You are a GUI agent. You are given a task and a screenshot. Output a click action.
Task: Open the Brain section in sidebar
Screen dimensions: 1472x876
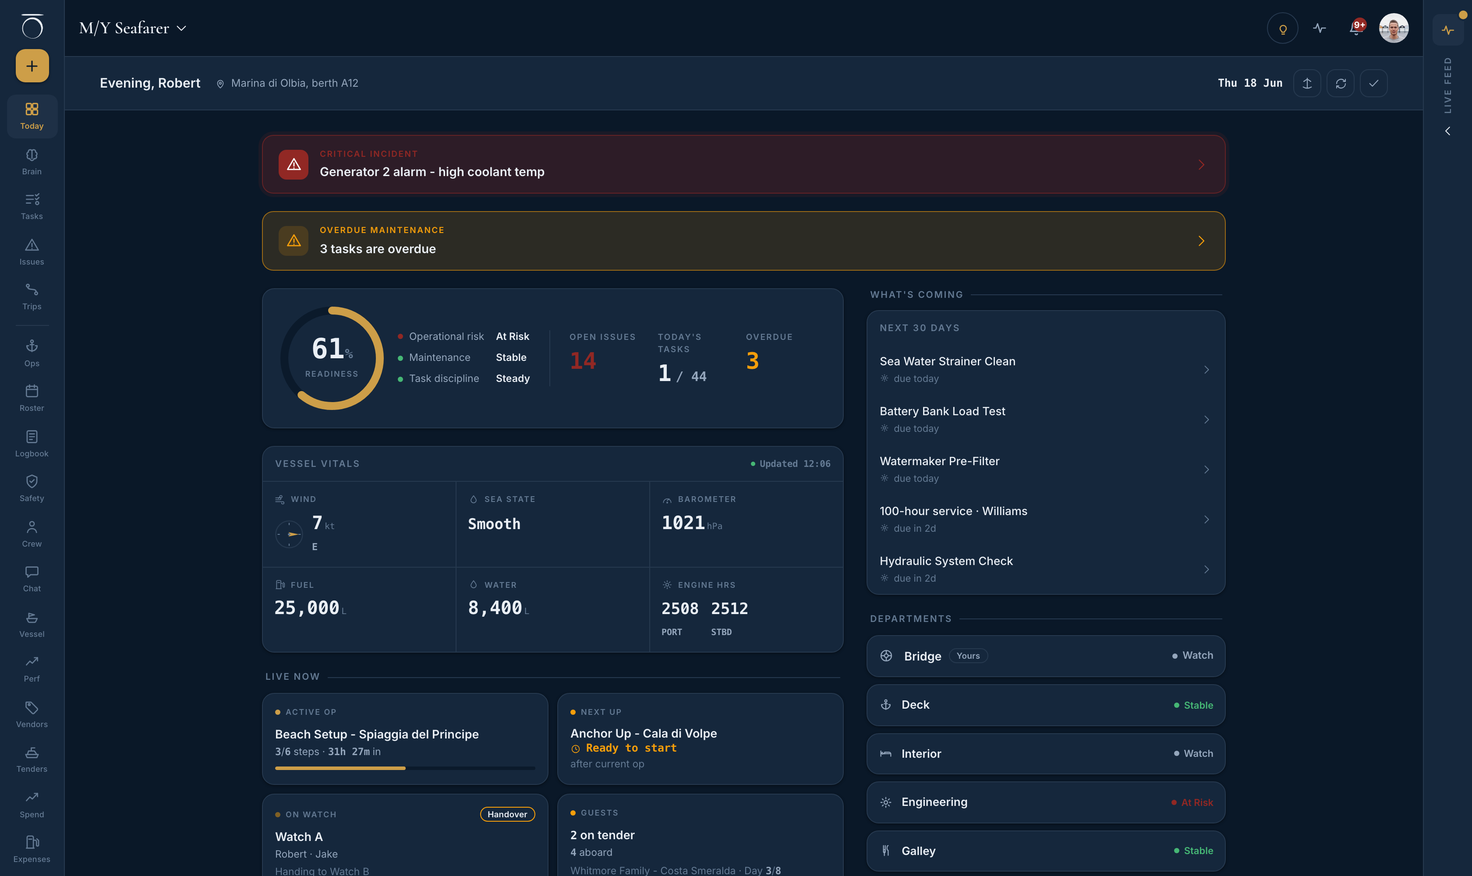tap(32, 162)
